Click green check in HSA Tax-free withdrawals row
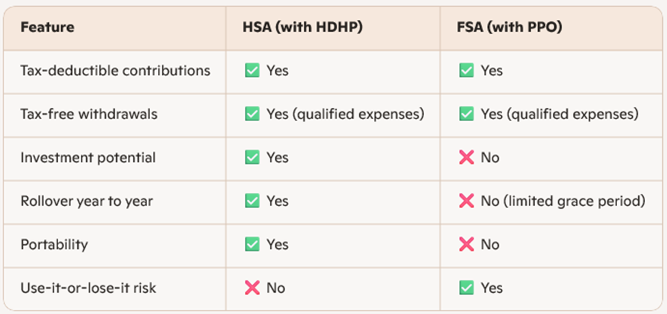667x314 pixels. pyautogui.click(x=252, y=114)
